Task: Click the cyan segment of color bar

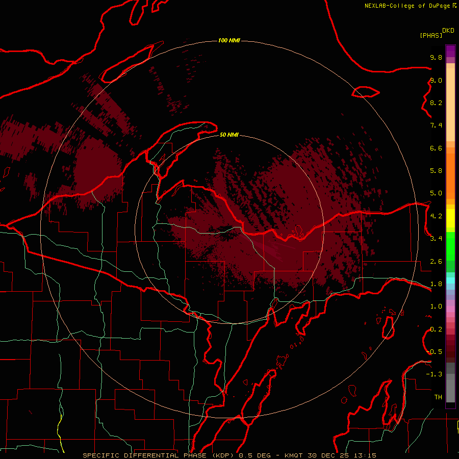Action: pos(450,280)
